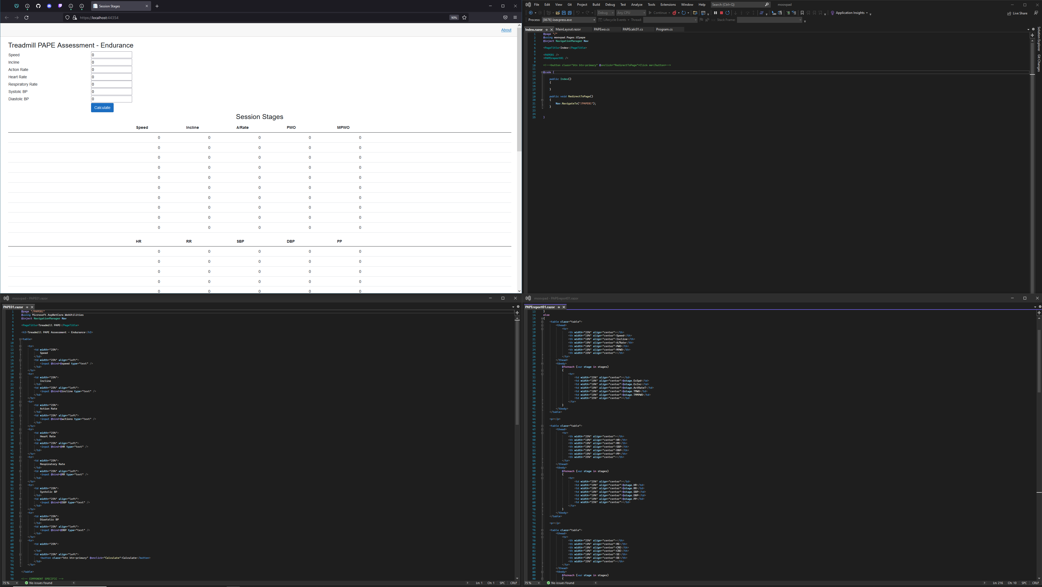1042x587 pixels.
Task: Open the Analyze menu
Action: coord(637,4)
